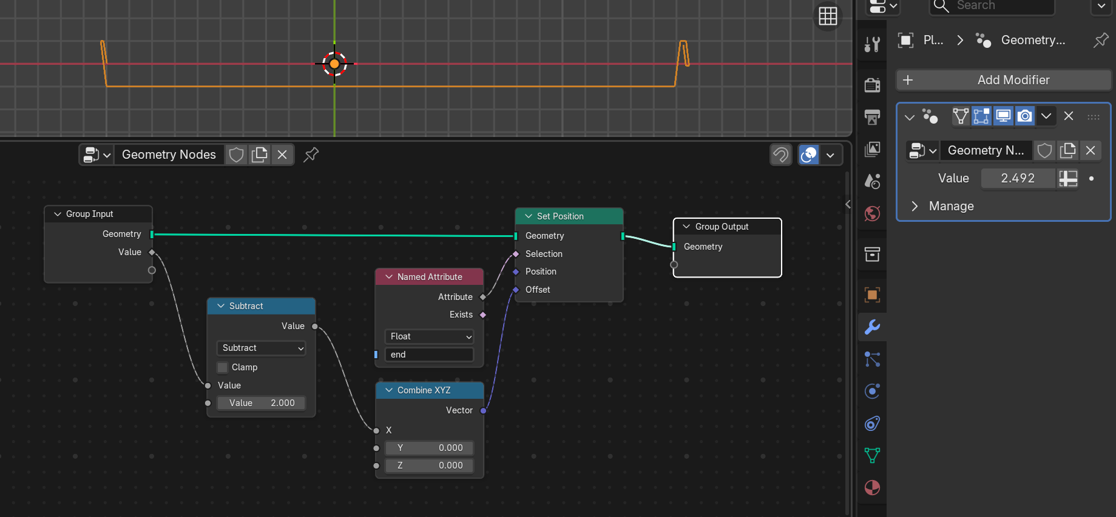This screenshot has width=1116, height=517.
Task: Open the View Layer properties tab
Action: (x=872, y=149)
